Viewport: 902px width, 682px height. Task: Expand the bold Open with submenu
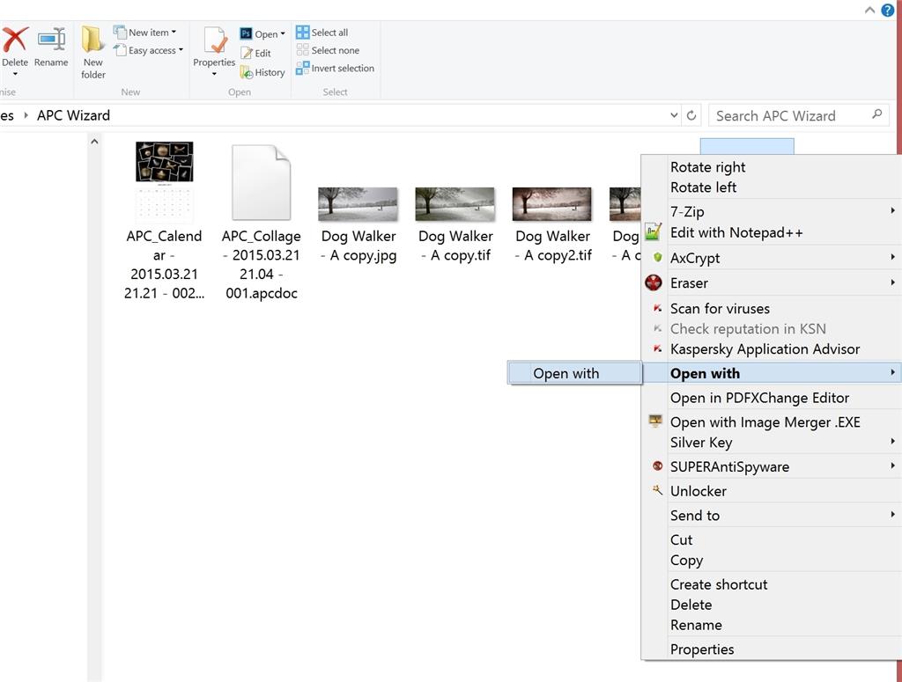coord(771,373)
